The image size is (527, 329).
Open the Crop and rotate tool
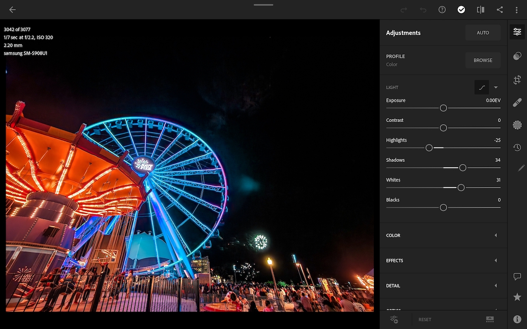click(517, 80)
